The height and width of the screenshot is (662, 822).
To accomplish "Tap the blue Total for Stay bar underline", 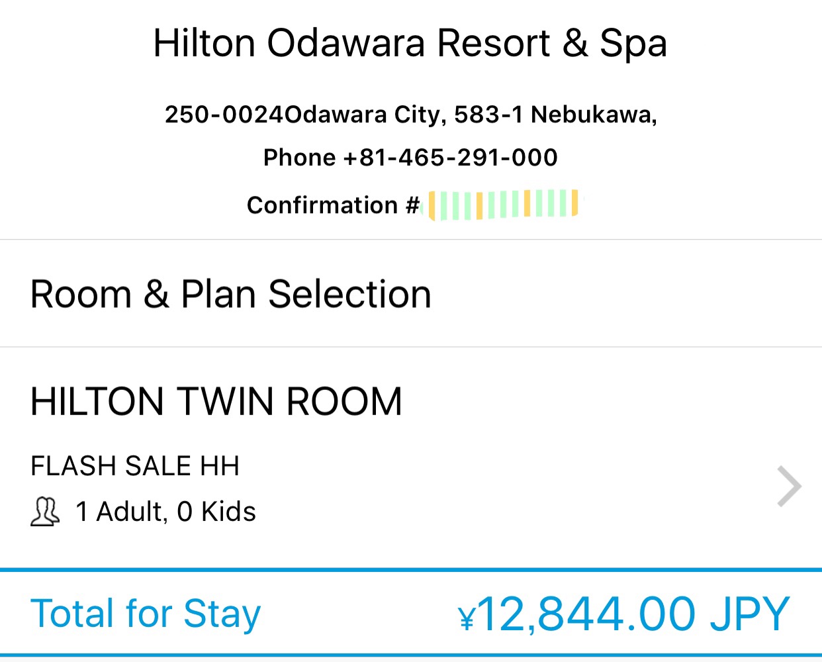I will [x=411, y=656].
